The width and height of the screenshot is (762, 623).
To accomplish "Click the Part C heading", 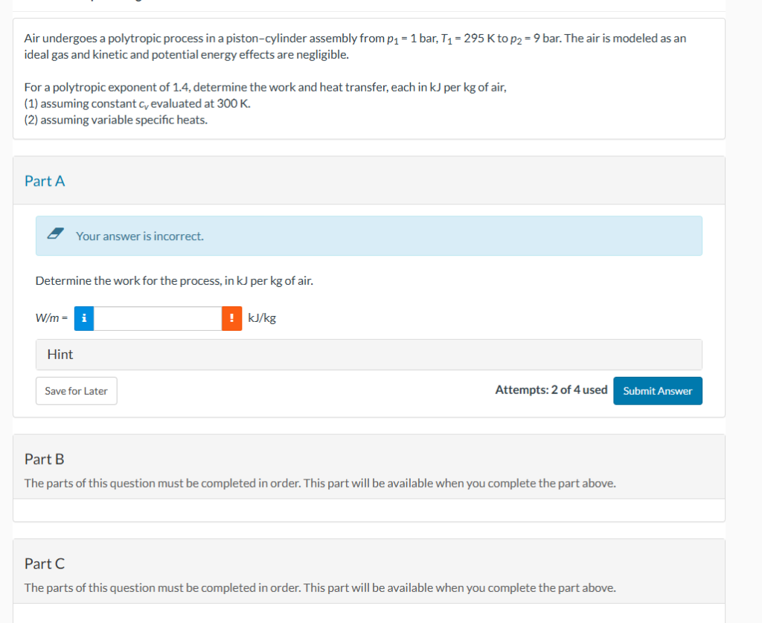I will tap(44, 564).
